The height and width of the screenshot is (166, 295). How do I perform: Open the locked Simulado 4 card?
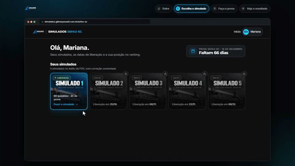pos(187,91)
